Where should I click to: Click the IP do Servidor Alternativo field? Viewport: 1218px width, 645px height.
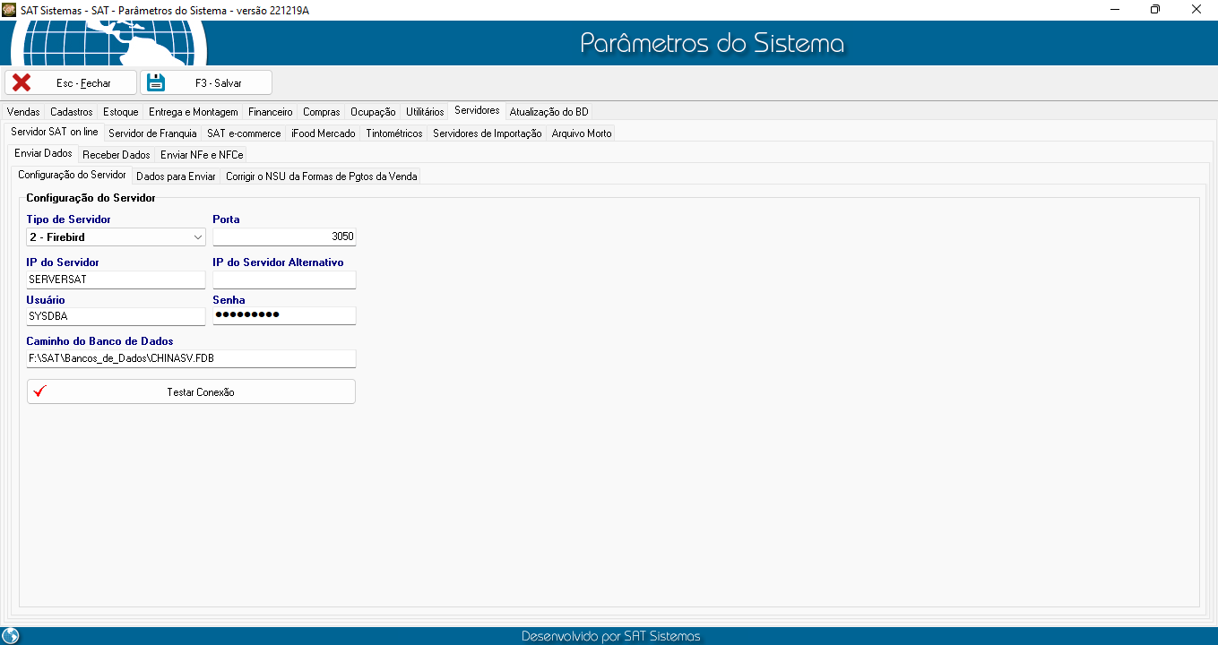[x=283, y=279]
